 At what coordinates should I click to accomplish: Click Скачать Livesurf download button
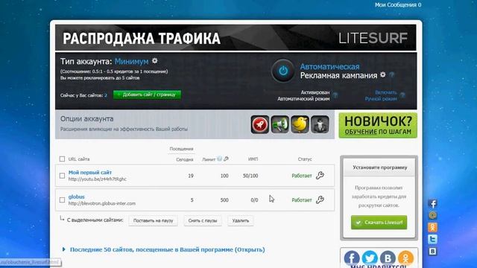379,223
